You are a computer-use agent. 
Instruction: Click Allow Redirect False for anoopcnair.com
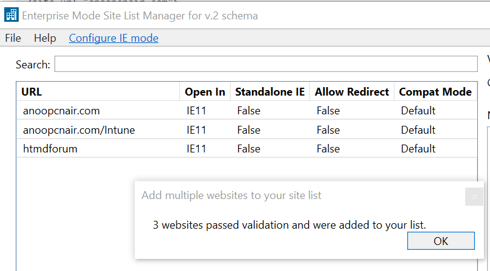328,111
